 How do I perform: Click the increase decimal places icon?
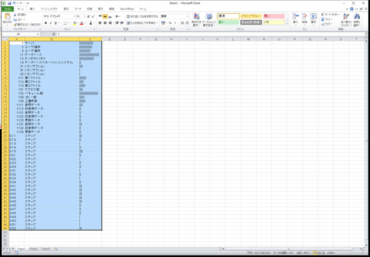point(182,23)
